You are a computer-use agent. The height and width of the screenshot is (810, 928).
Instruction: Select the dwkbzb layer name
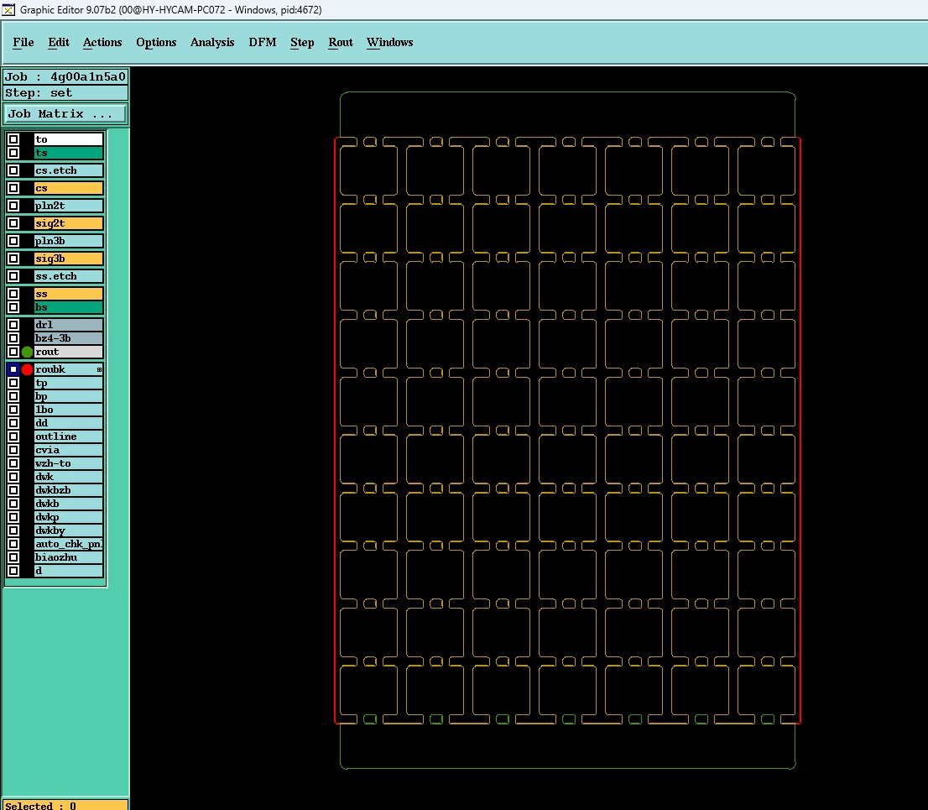69,491
